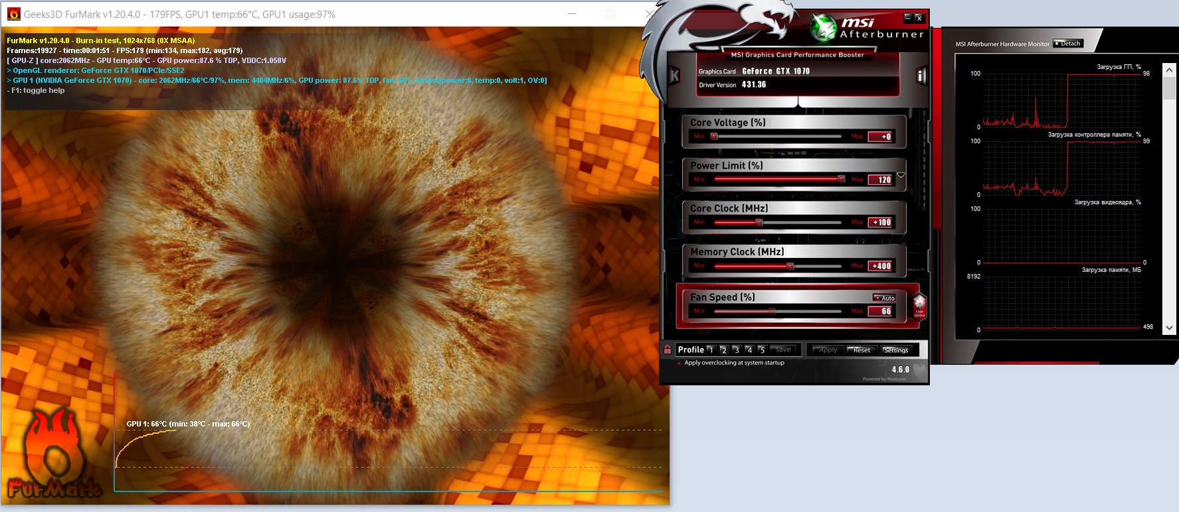Click the Core Clock slider handle

tap(759, 222)
